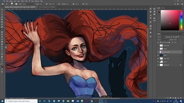Create a new layer via bottom panel button

click(x=178, y=98)
